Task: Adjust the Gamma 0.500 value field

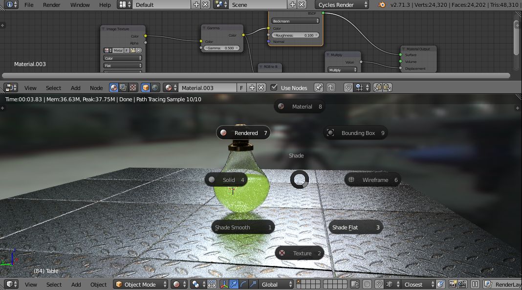Action: (x=222, y=48)
